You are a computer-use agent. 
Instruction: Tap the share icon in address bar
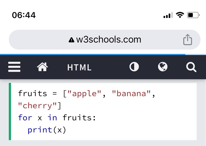187,40
